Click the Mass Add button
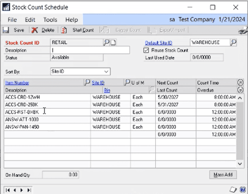The image size is (248, 194). [x=223, y=174]
